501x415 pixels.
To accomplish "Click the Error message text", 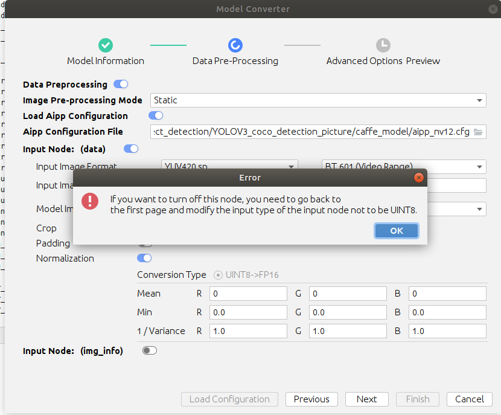I will [x=264, y=205].
